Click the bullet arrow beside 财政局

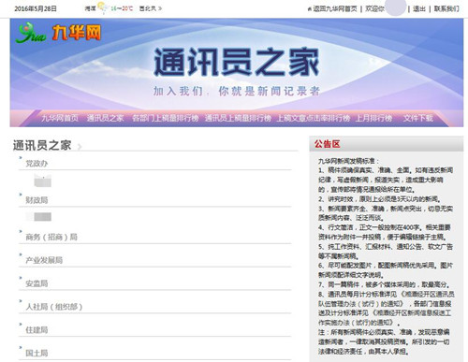tap(21, 195)
